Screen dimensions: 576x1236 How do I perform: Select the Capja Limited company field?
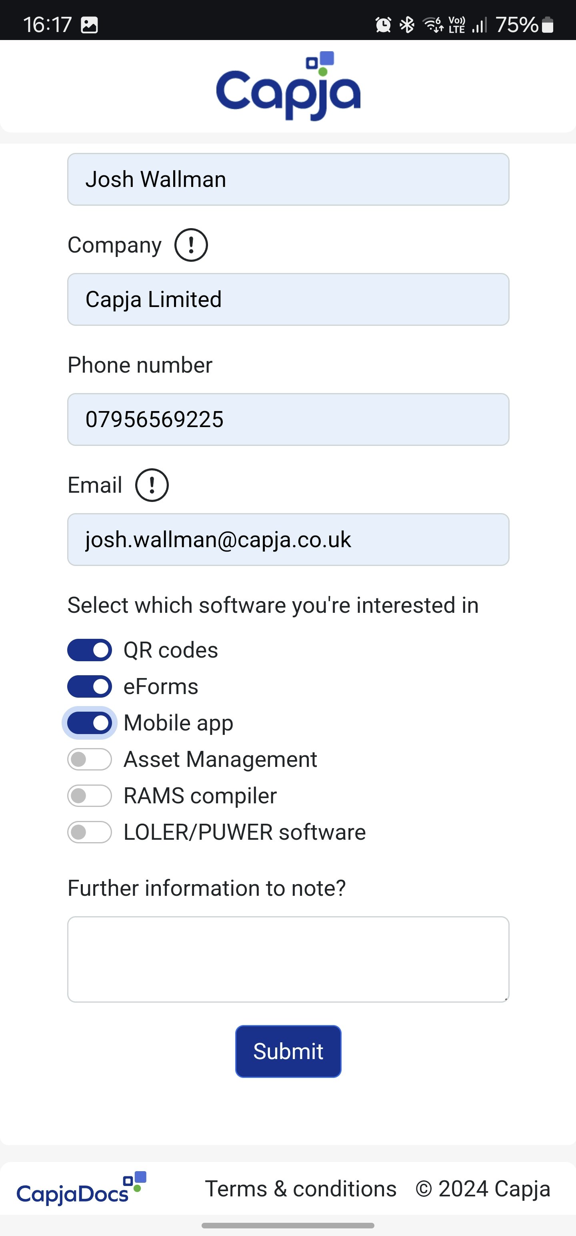[288, 299]
